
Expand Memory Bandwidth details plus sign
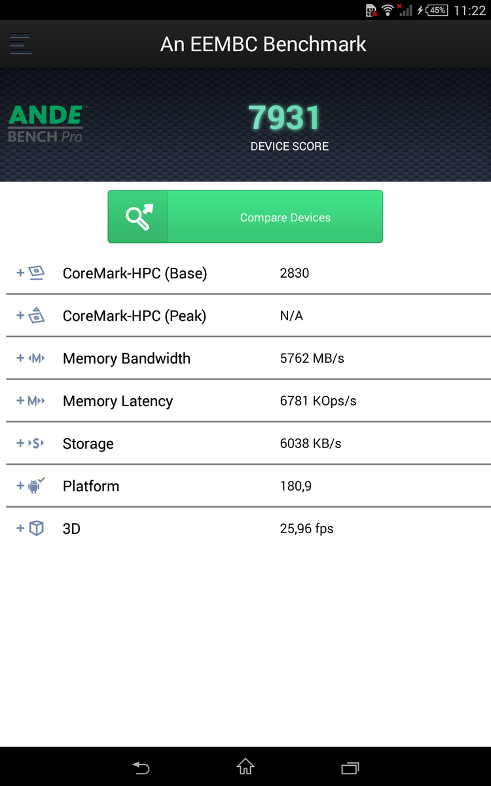tap(20, 358)
